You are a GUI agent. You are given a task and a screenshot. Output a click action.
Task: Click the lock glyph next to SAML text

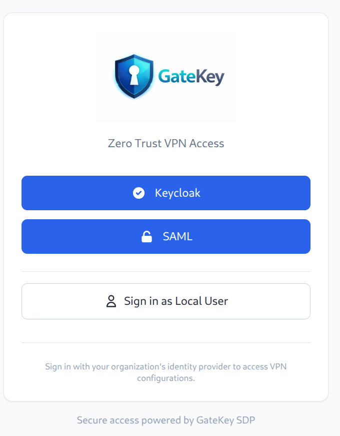pyautogui.click(x=146, y=236)
